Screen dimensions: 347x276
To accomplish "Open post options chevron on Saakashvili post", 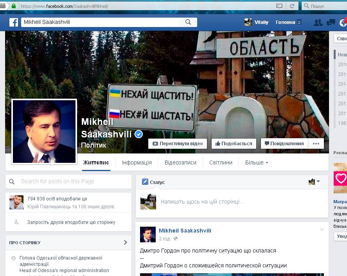I will tap(322, 229).
